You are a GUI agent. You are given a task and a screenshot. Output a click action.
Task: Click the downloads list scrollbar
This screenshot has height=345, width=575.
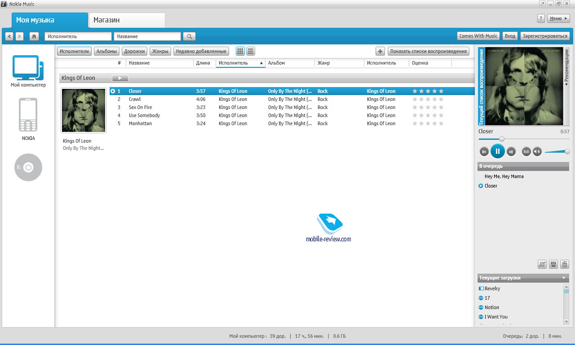point(566,304)
